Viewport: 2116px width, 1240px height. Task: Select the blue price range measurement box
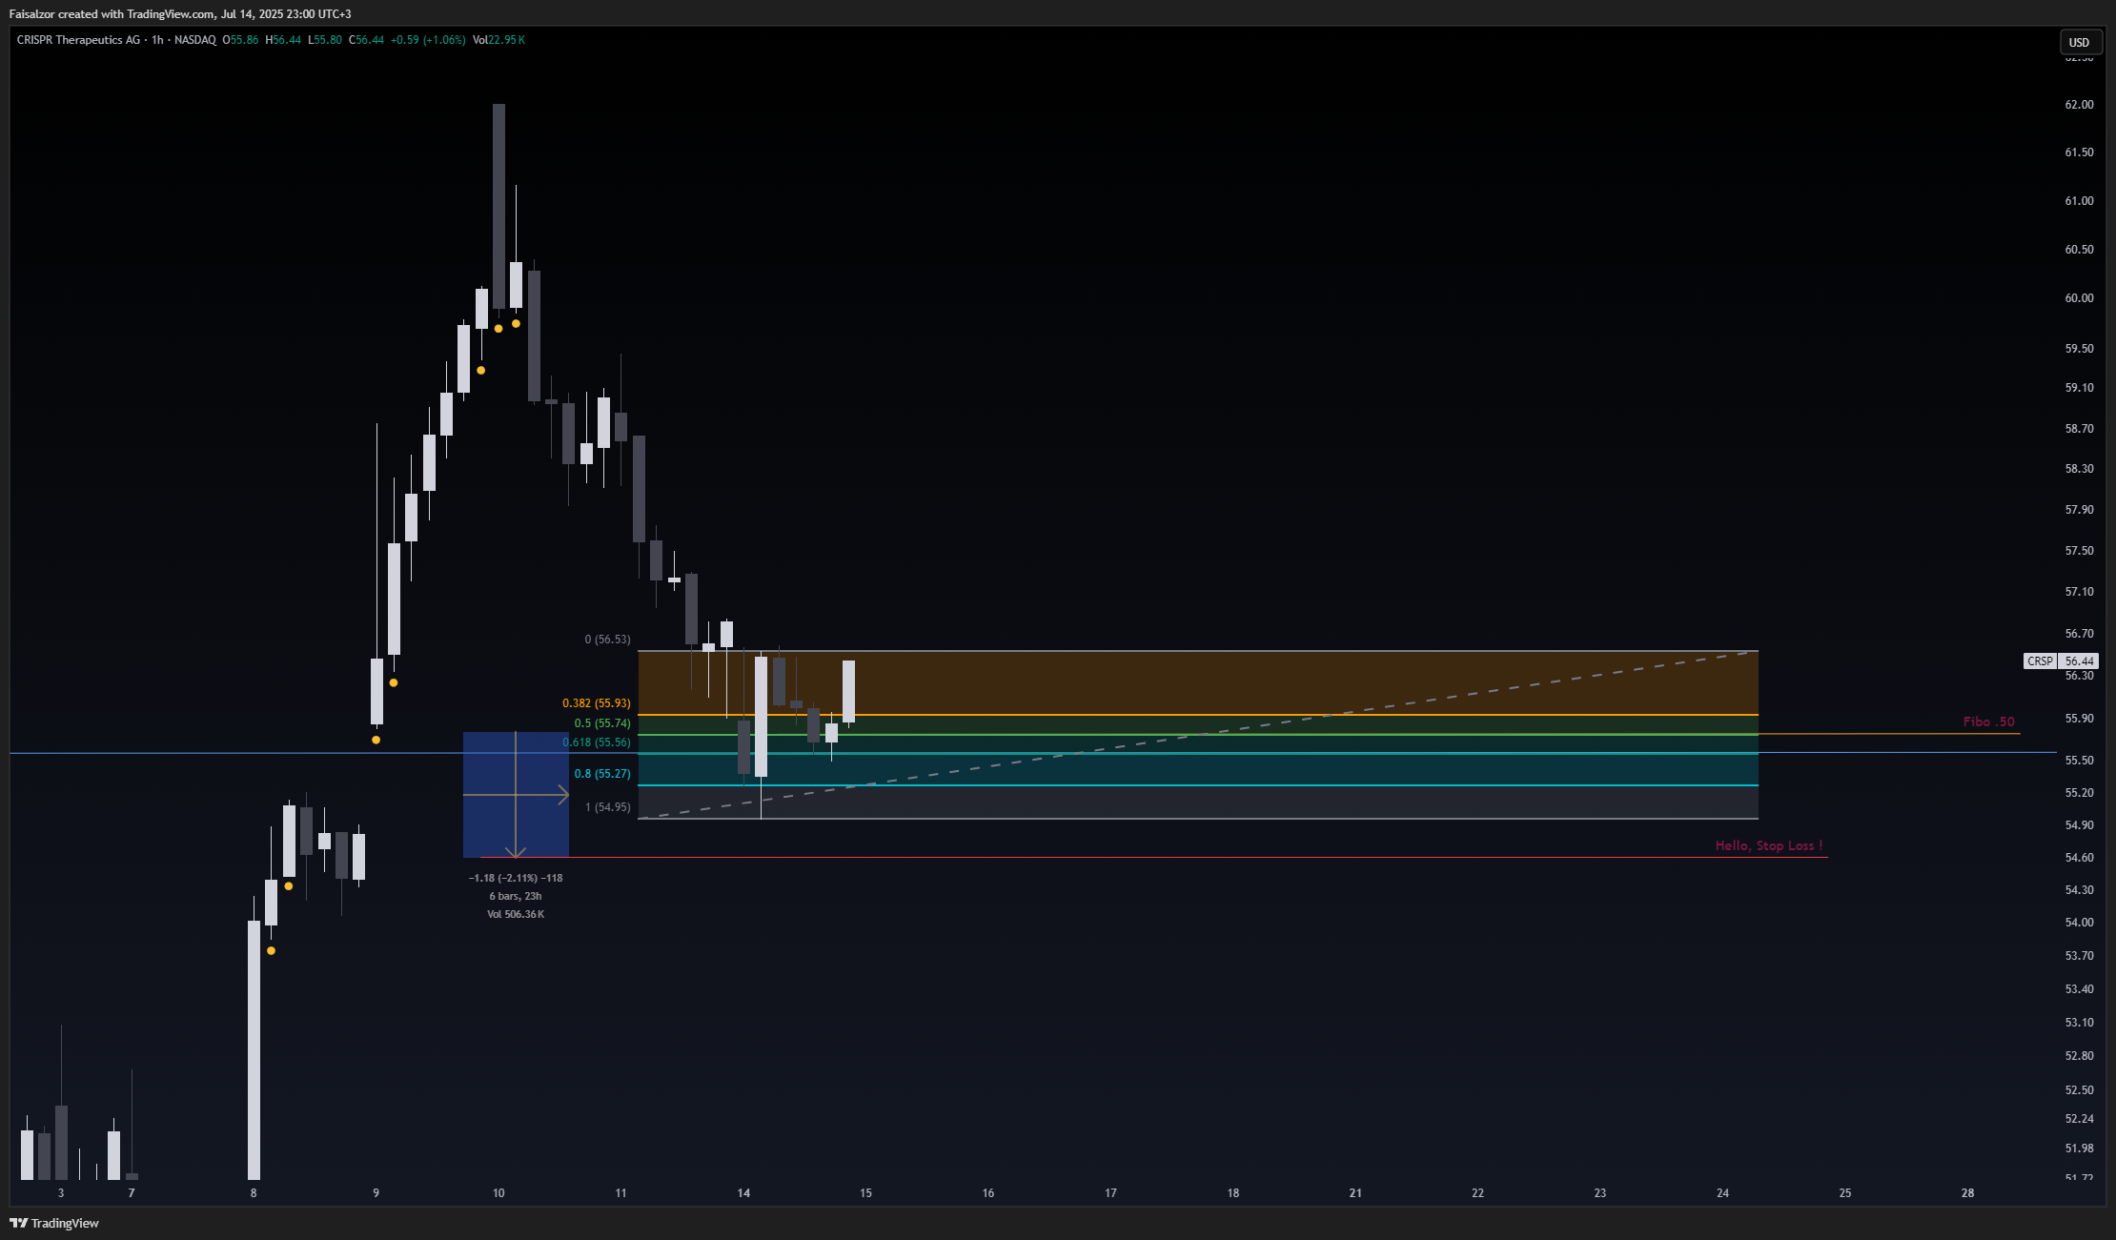coord(516,795)
